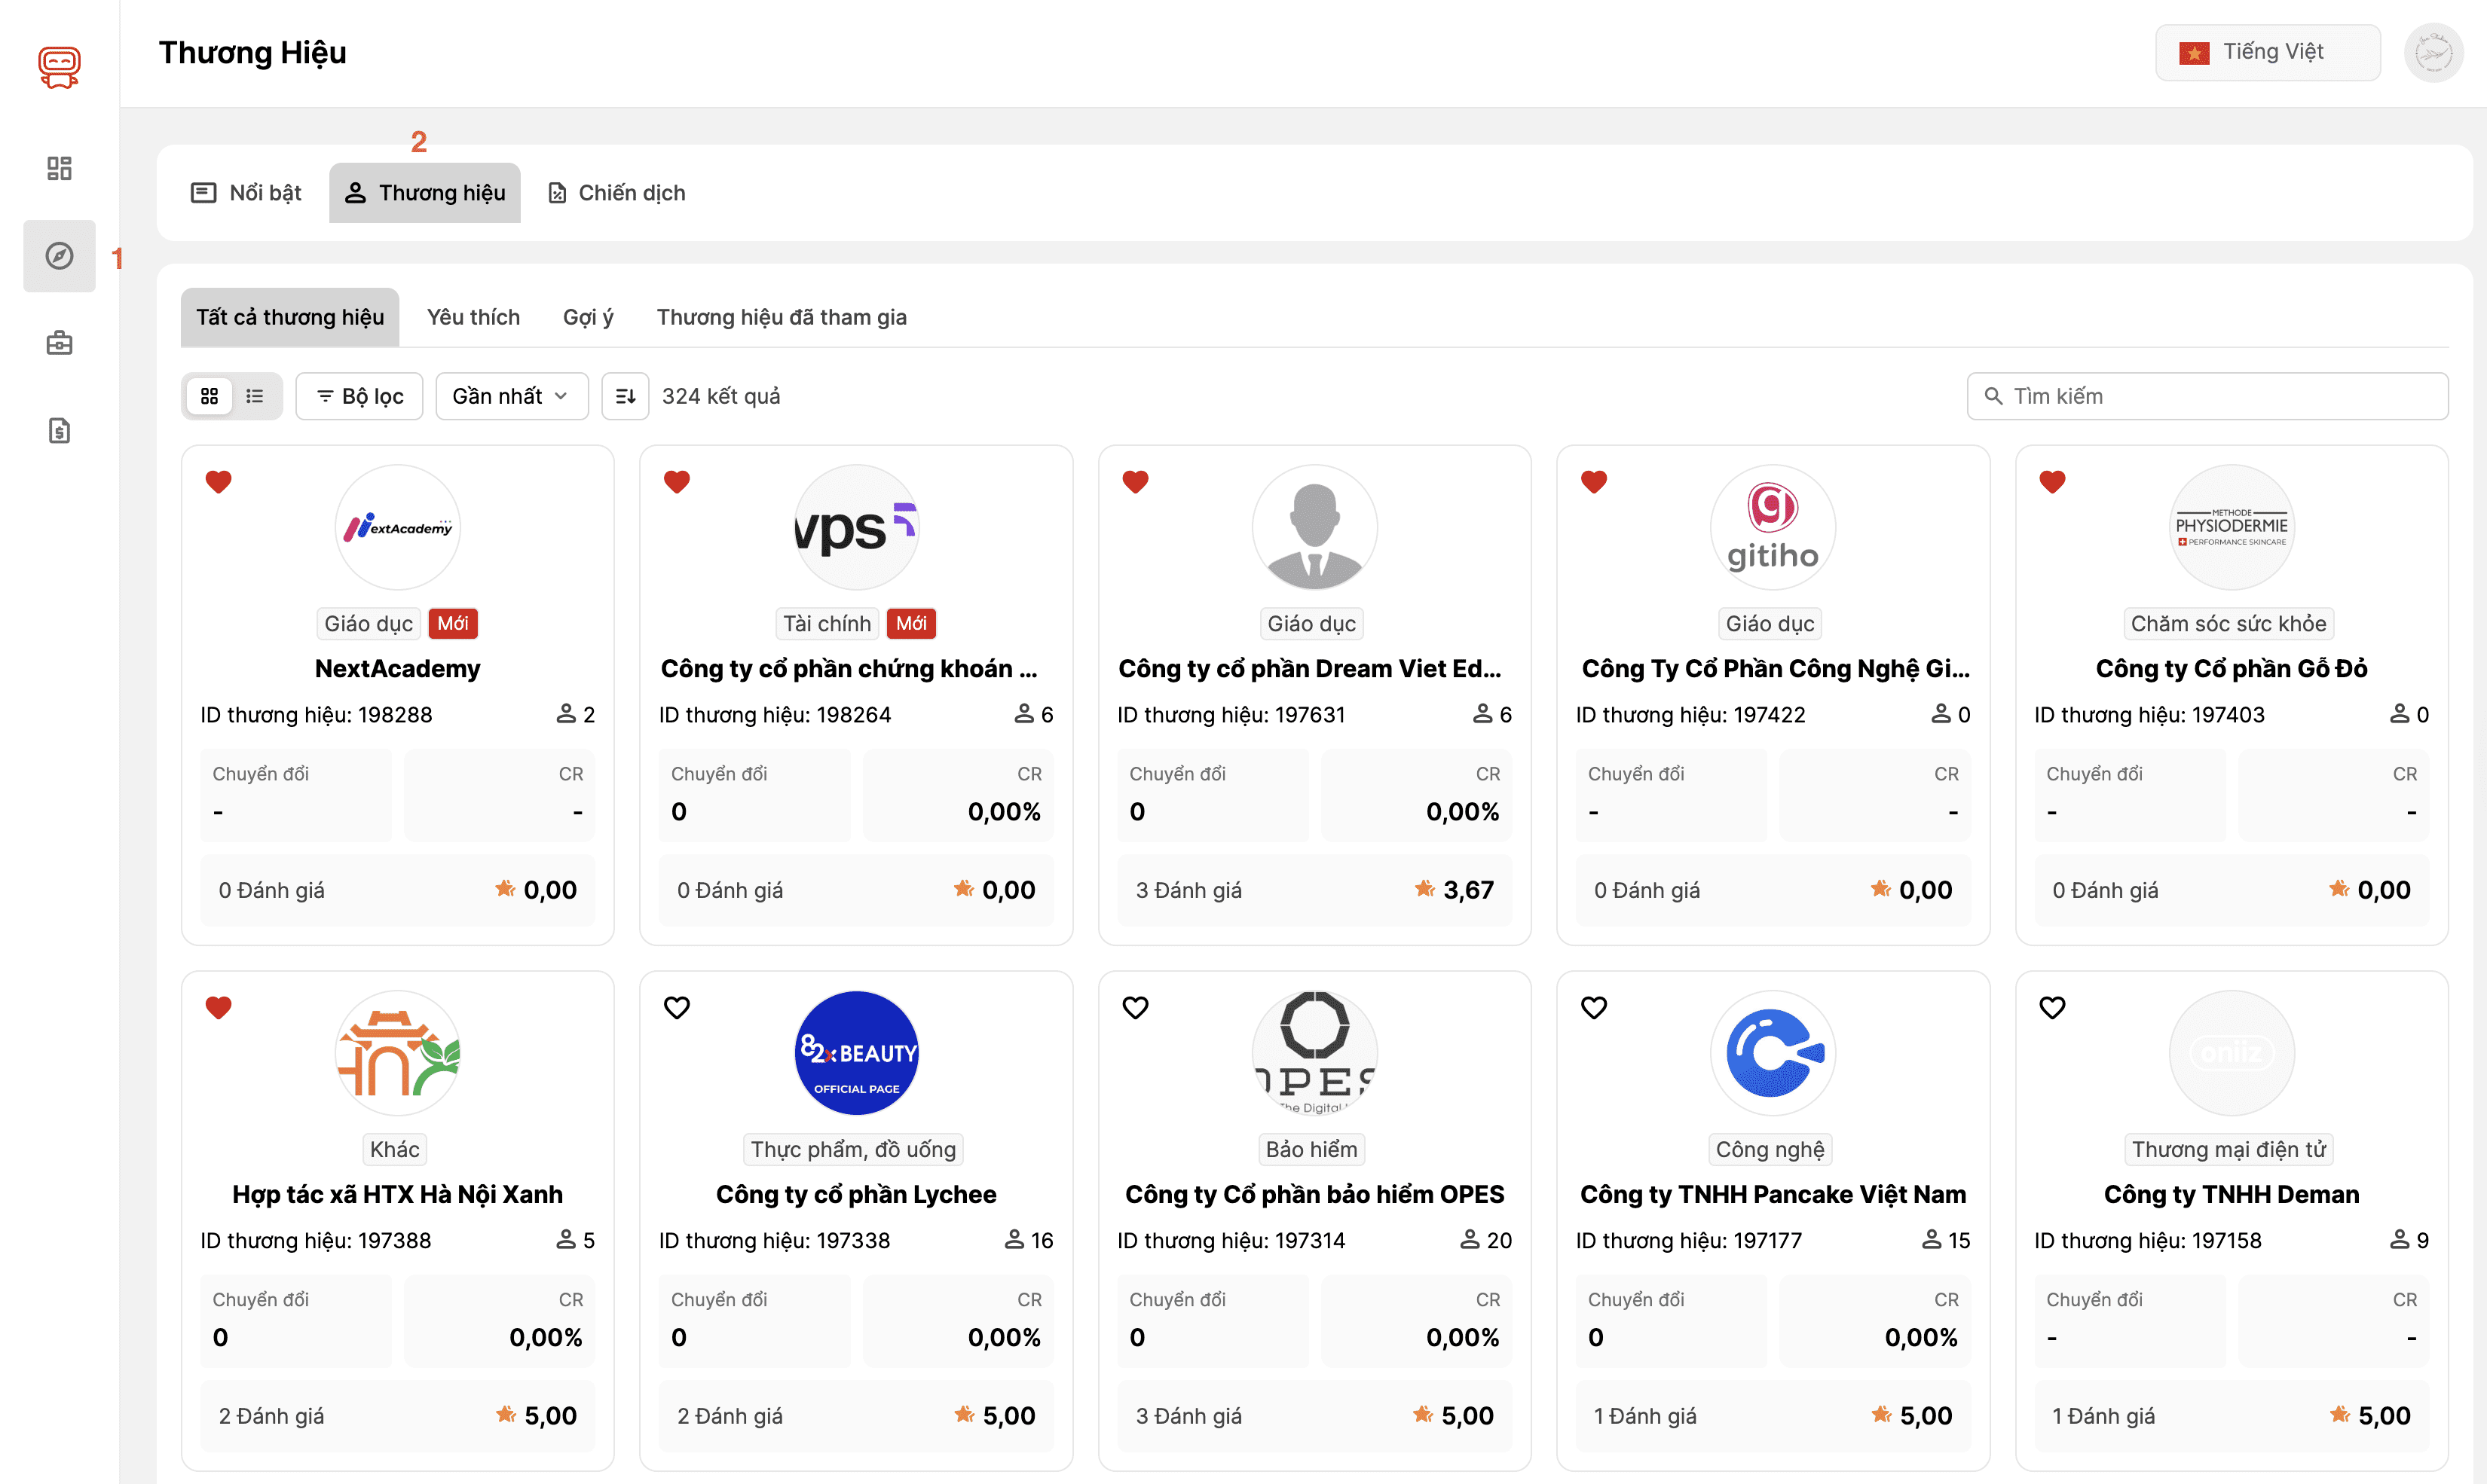Switch to grid view layout
2487x1484 pixels.
tap(209, 396)
